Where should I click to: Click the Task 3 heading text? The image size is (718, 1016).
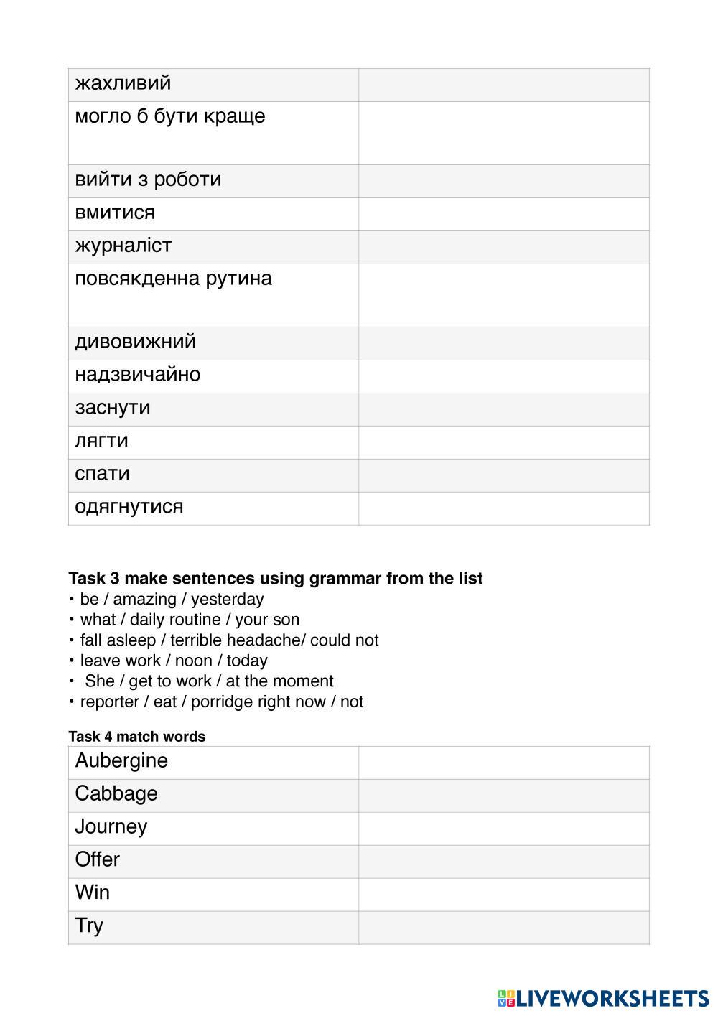(275, 578)
